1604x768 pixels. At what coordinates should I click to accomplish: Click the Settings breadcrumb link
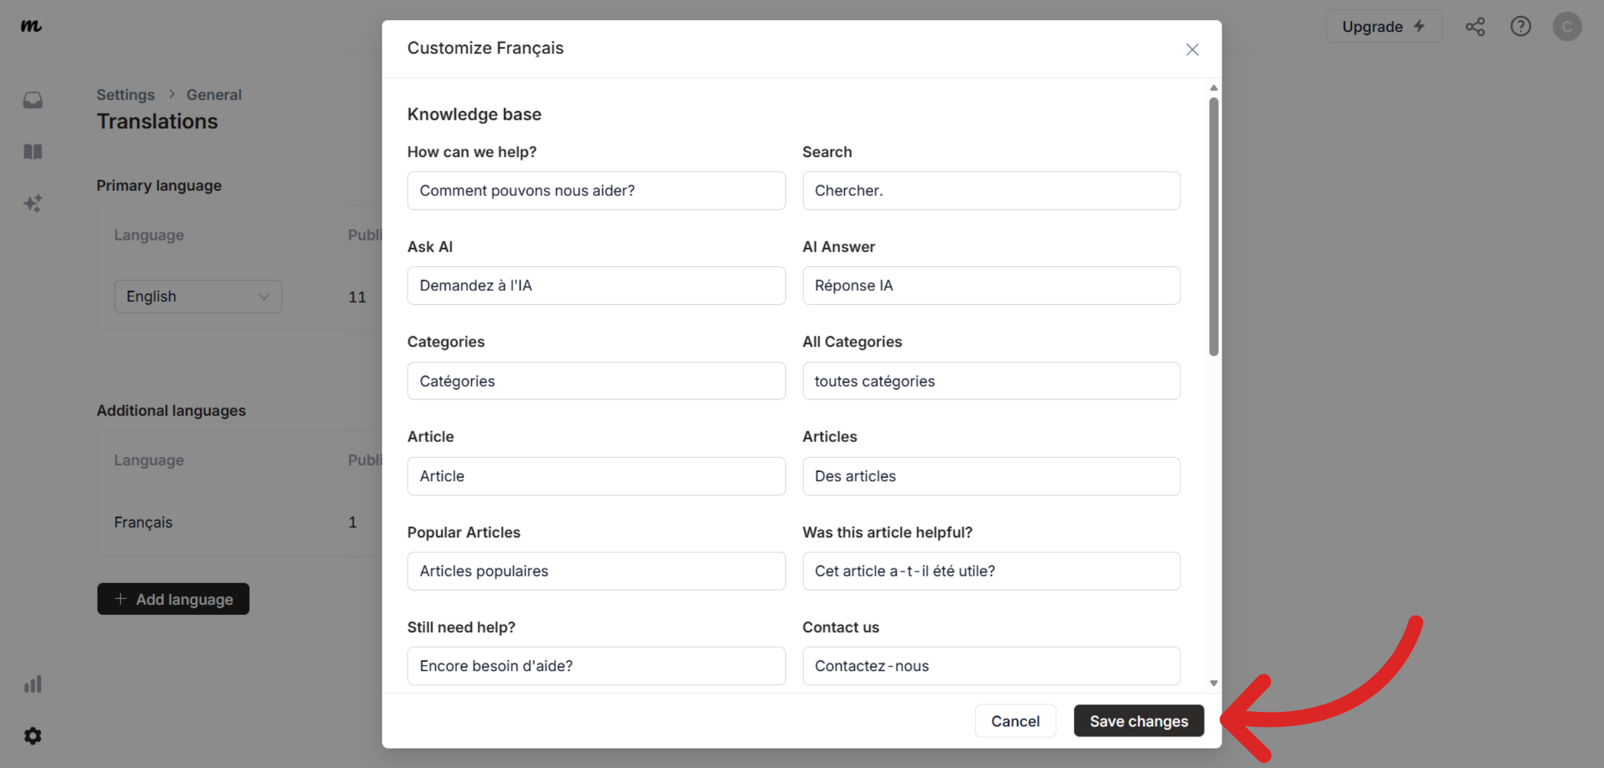125,95
